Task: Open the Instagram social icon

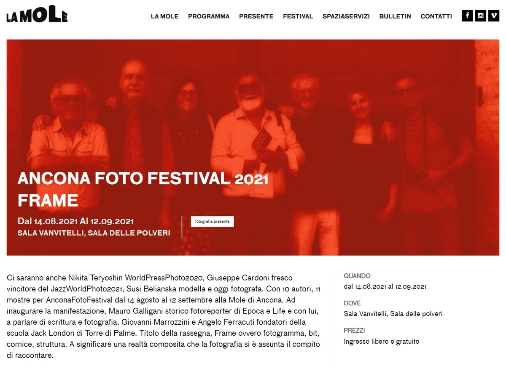Action: 481,16
